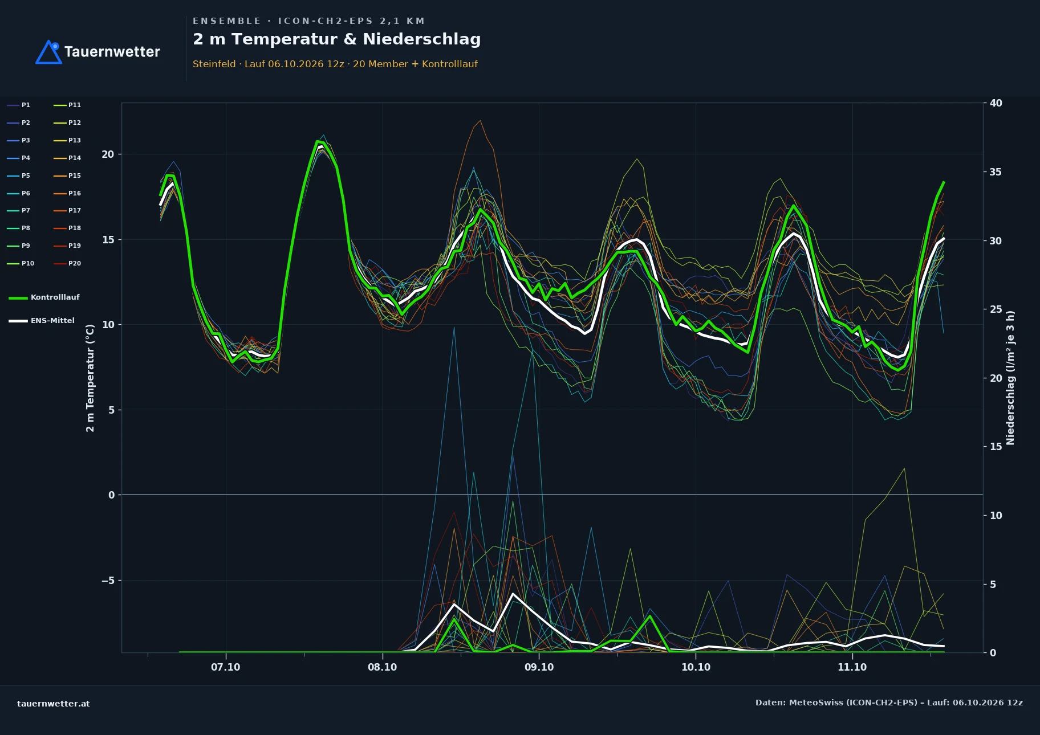Select the P5 legend entry
Screen dimensions: 1040x735
(x=19, y=175)
